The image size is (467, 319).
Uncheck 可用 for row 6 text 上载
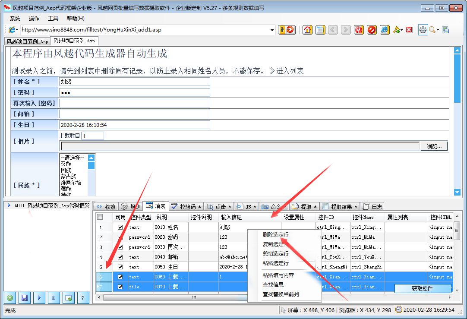[120, 277]
